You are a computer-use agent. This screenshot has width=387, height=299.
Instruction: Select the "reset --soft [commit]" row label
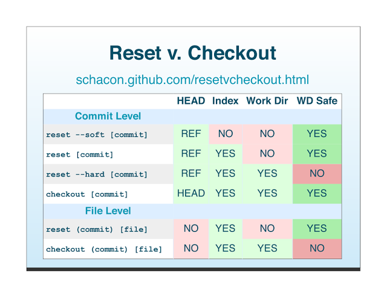point(97,135)
